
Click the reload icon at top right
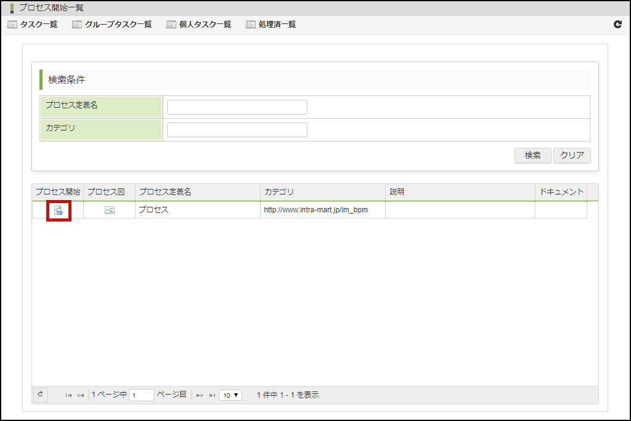(617, 25)
